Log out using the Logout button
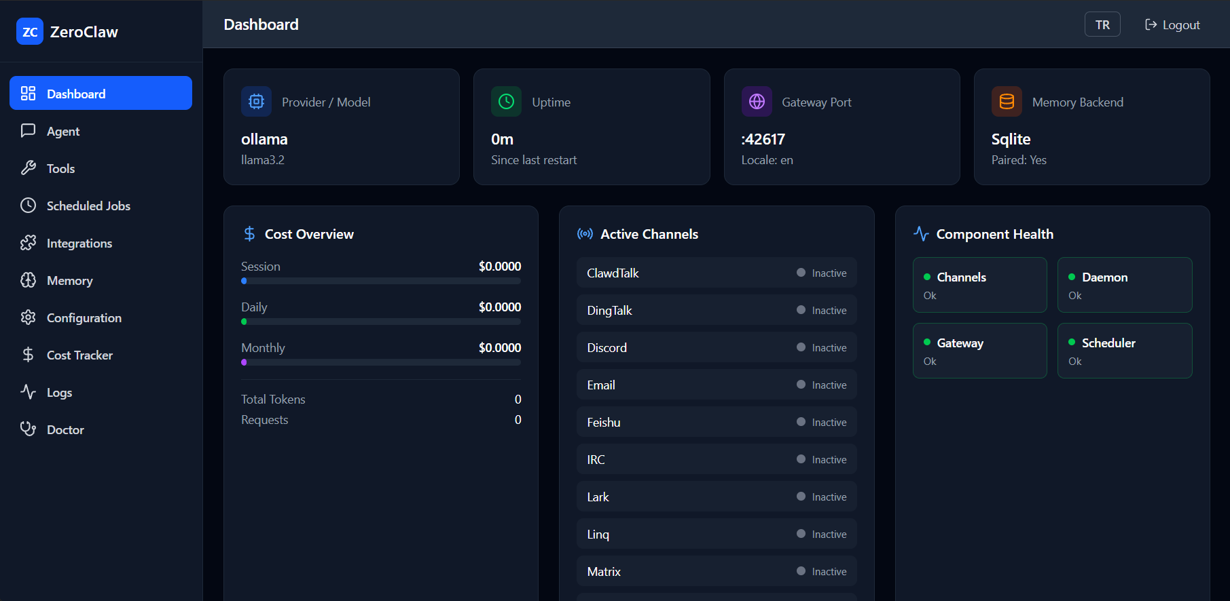 click(x=1172, y=24)
